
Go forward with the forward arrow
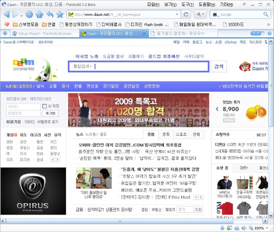15,14
